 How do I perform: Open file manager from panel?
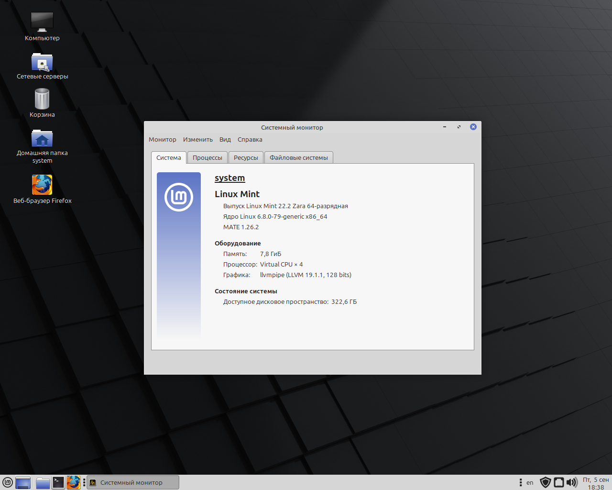(x=43, y=482)
